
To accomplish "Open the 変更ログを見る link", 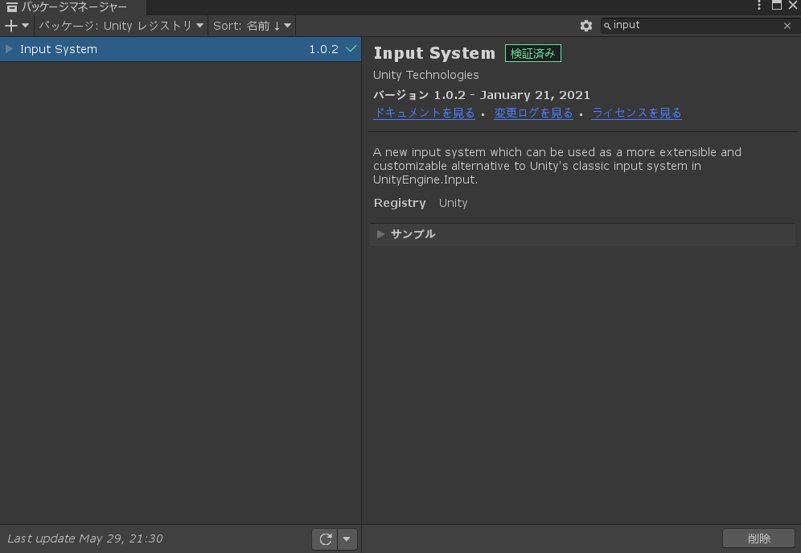I will (x=533, y=113).
